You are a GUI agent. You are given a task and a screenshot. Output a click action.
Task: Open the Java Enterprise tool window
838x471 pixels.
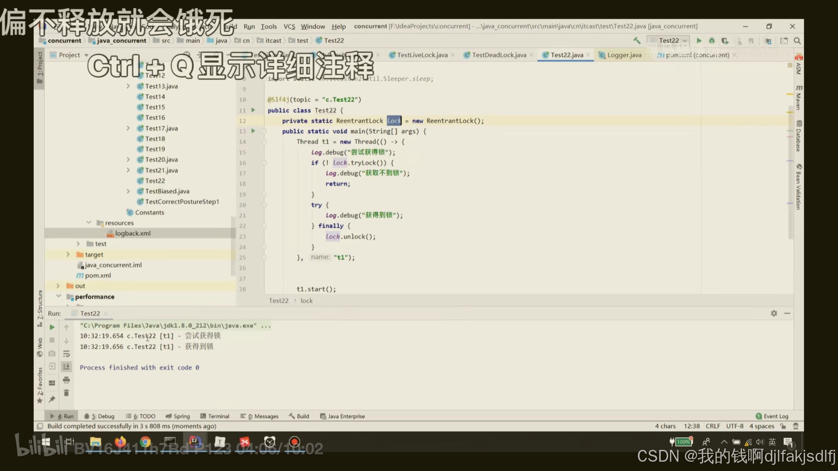point(343,416)
